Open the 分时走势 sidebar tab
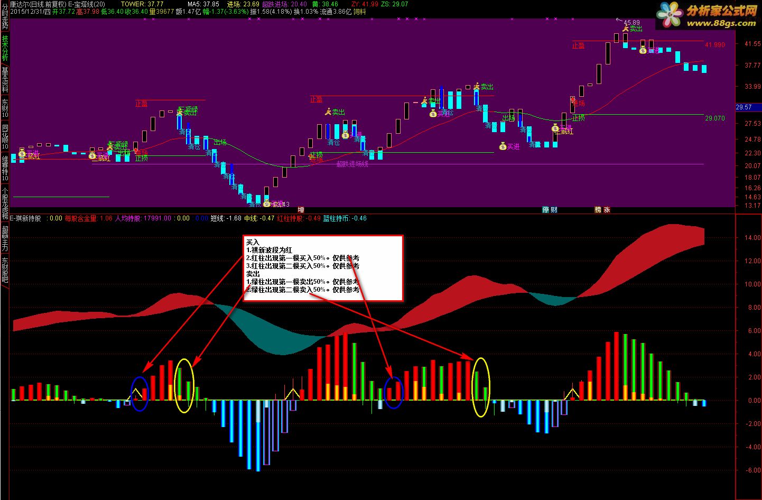This screenshot has width=762, height=500. pos(5,15)
